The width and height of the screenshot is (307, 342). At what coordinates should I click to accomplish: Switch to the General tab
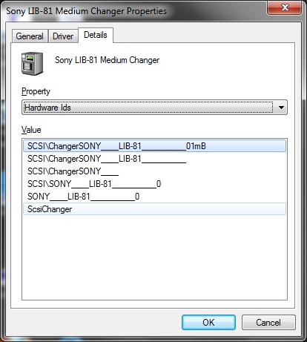point(30,36)
